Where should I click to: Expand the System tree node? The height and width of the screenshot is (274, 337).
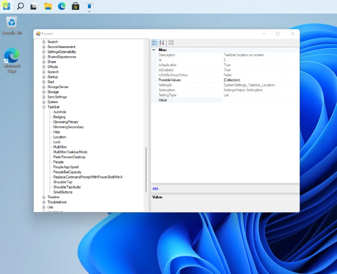tap(44, 102)
